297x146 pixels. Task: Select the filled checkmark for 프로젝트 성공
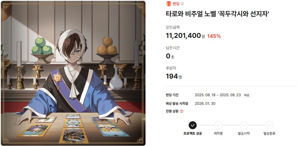[193, 125]
